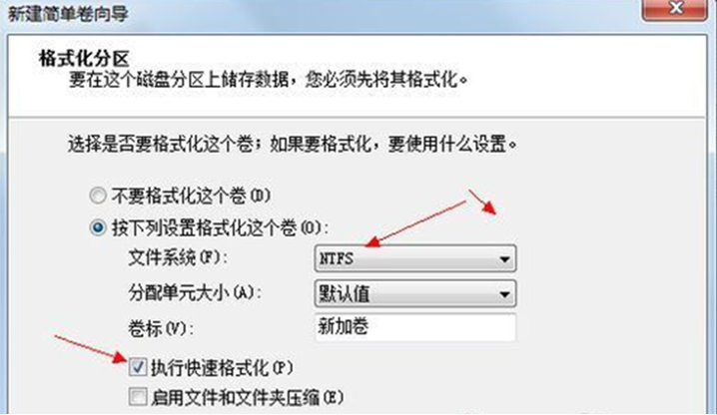717x415 pixels.
Task: Click the 文件系统(F) label
Action: pyautogui.click(x=178, y=258)
